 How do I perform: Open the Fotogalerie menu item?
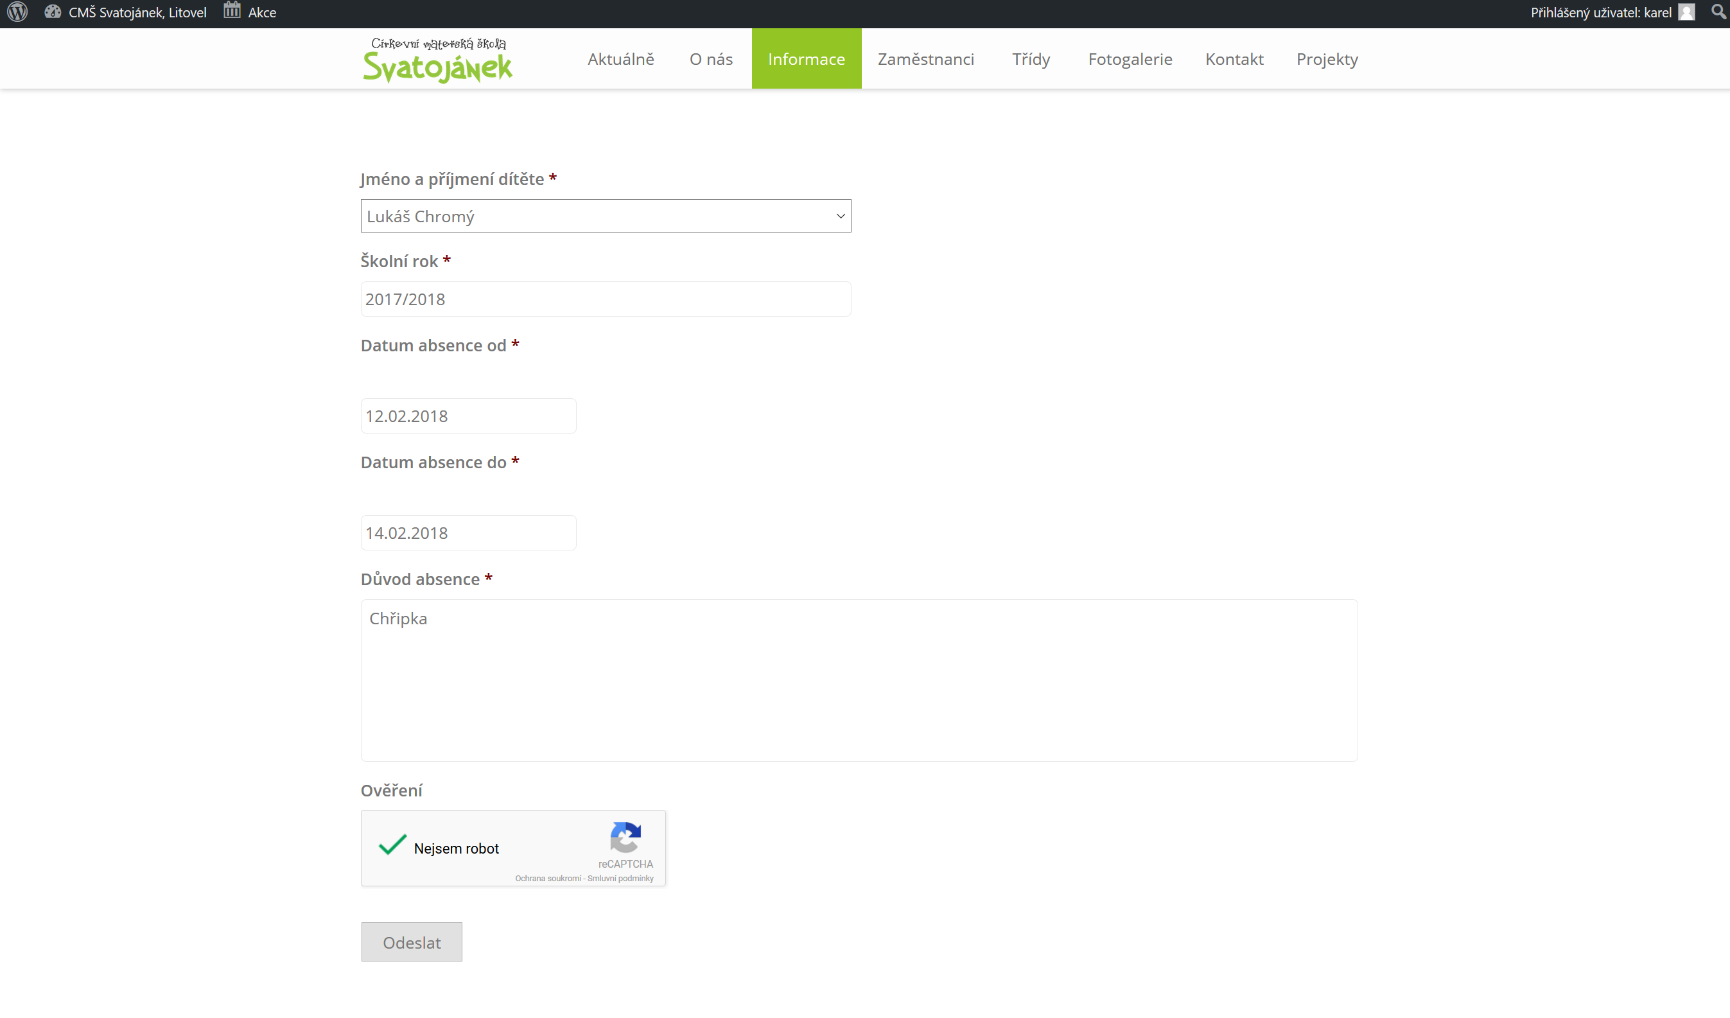point(1130,59)
